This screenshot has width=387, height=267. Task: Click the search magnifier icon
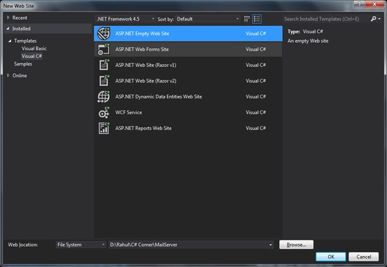(373, 19)
